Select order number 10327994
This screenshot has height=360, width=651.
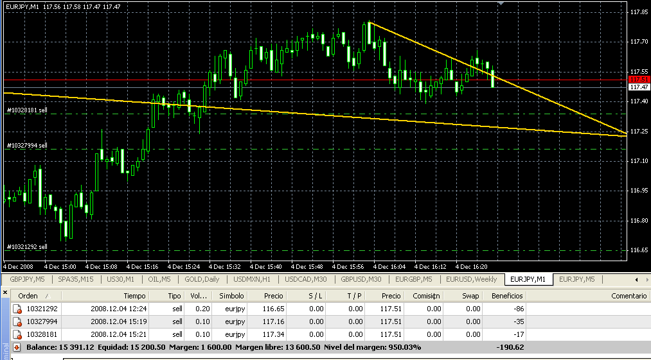pyautogui.click(x=42, y=322)
